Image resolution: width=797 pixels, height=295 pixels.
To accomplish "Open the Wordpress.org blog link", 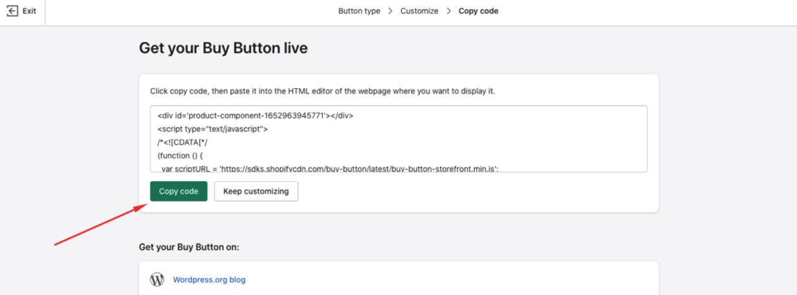I will (209, 280).
